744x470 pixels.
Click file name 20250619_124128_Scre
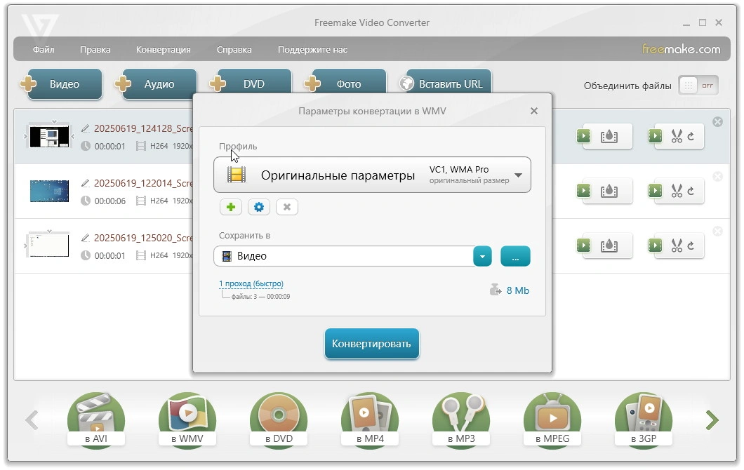142,128
